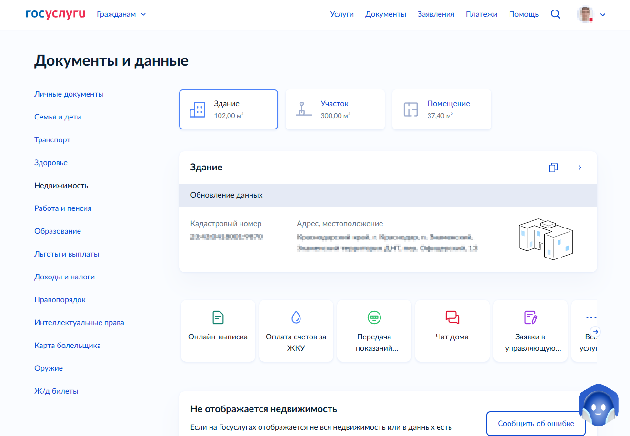The width and height of the screenshot is (630, 436).
Task: Open Здание details via right chevron
Action: (x=580, y=168)
